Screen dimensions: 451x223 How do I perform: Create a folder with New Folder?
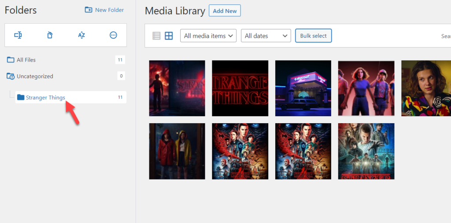tap(104, 10)
